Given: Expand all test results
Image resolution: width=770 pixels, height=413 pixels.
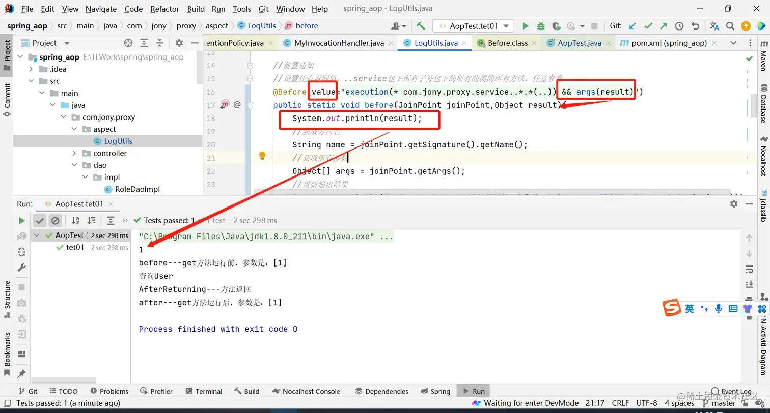Looking at the screenshot, I should (111, 221).
